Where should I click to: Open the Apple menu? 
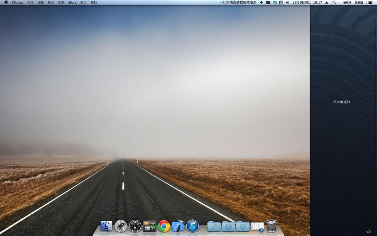[x=6, y=2]
